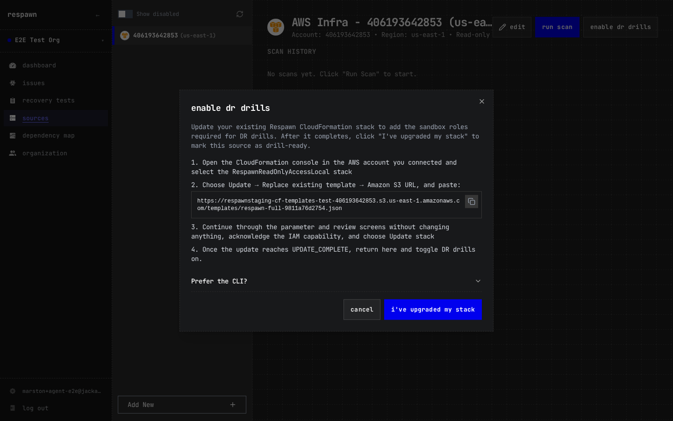Open the E2E Test Org dropdown
673x421 pixels.
pyautogui.click(x=56, y=40)
